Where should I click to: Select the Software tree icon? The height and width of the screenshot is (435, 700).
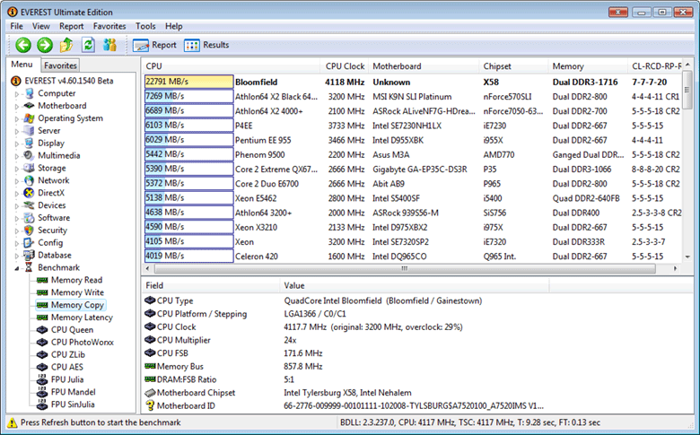click(x=29, y=218)
